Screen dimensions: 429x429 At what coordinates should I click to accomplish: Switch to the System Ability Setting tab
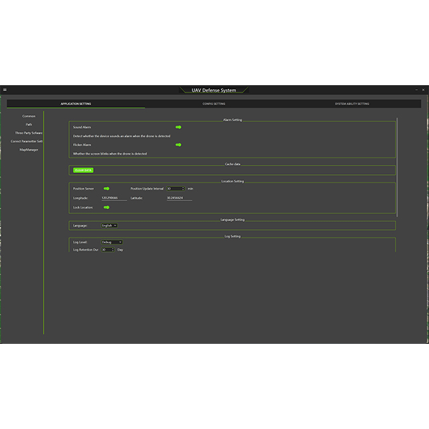352,104
